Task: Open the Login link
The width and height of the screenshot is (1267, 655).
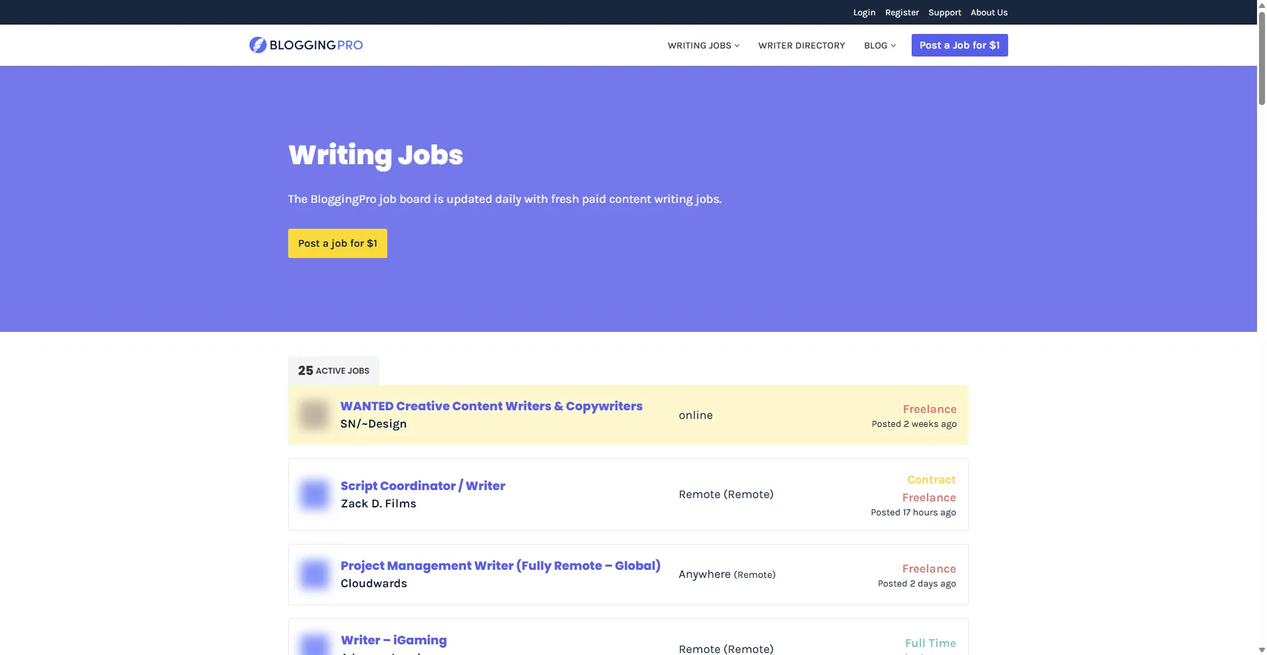Action: coord(864,13)
